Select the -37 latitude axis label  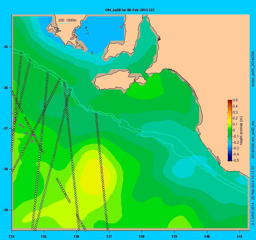click(5, 128)
